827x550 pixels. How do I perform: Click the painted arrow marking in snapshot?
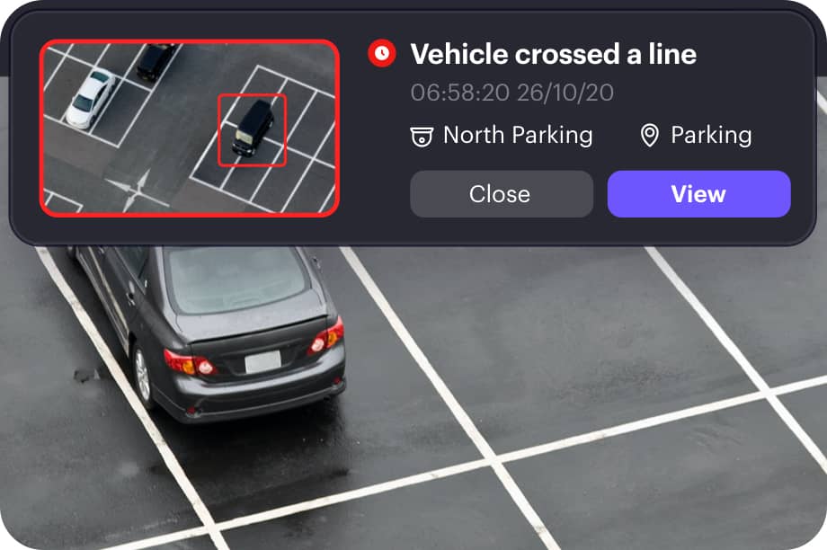[x=138, y=190]
